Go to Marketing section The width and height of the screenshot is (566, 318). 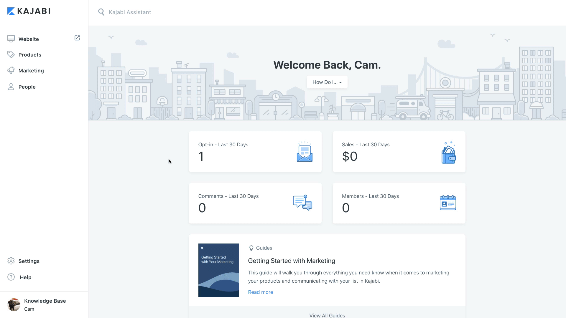pos(31,71)
